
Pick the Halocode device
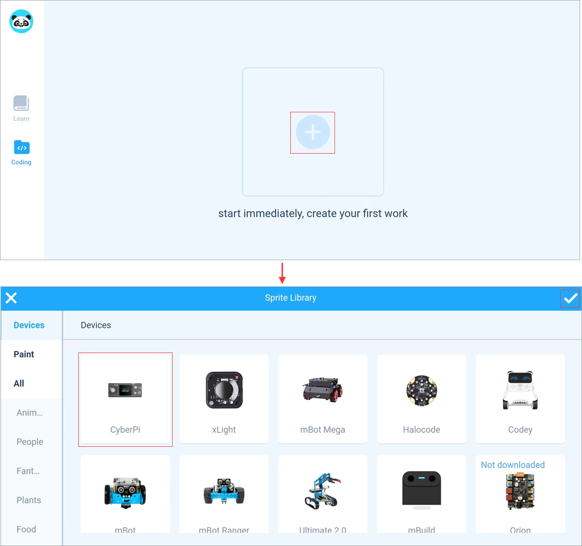pyautogui.click(x=421, y=399)
